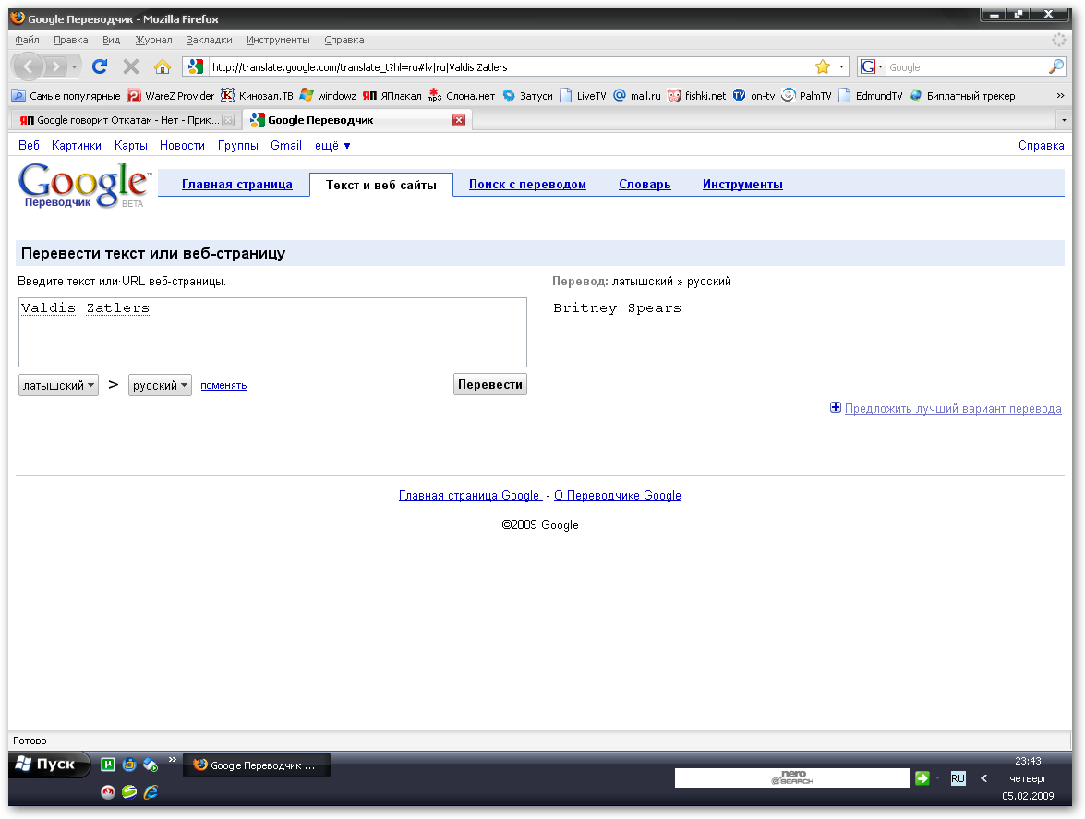This screenshot has height=819, width=1085.
Task: Open the Слона.нет mp3 bookmark
Action: coord(462,95)
